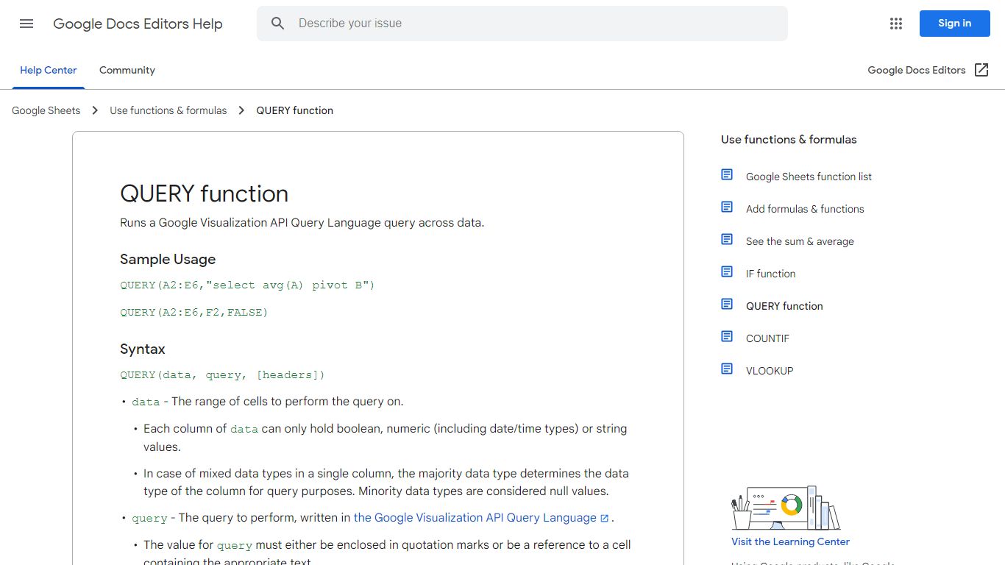
Task: Go to Google Sheets breadcrumb
Action: coord(46,110)
